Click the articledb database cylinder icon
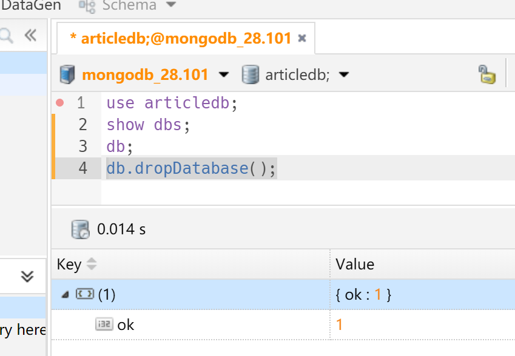515x356 pixels. 250,75
